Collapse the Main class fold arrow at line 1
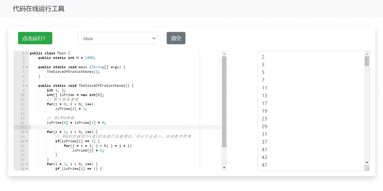 27,53
